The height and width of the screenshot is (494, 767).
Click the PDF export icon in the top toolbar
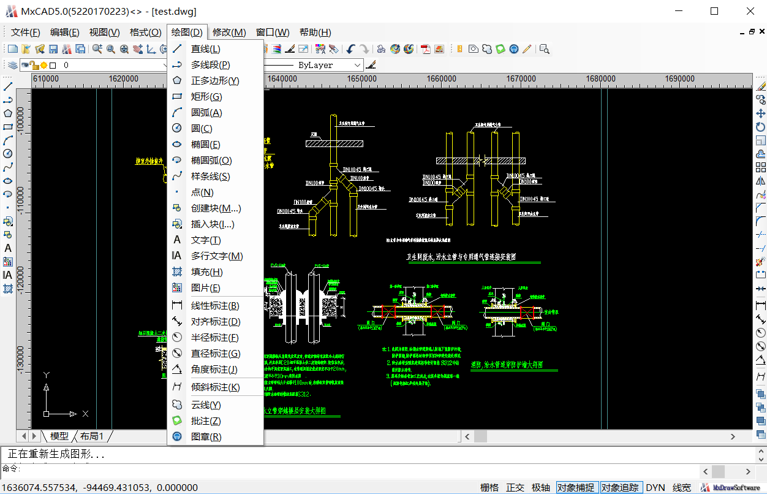click(426, 49)
